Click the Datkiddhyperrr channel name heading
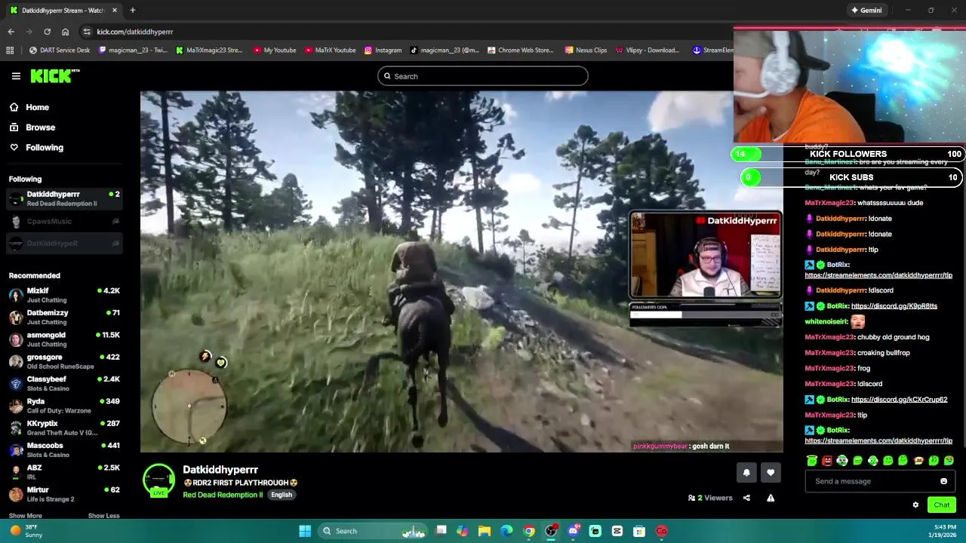966x543 pixels. (x=220, y=470)
